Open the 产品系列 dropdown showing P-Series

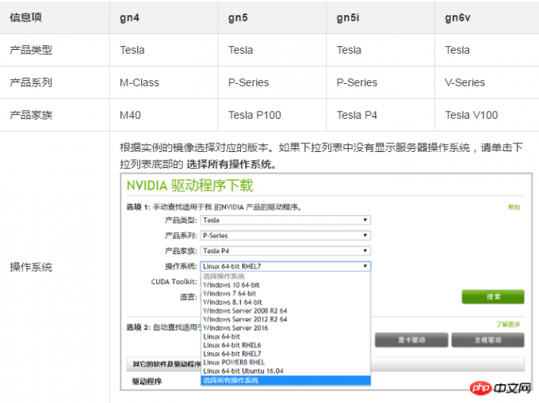285,235
